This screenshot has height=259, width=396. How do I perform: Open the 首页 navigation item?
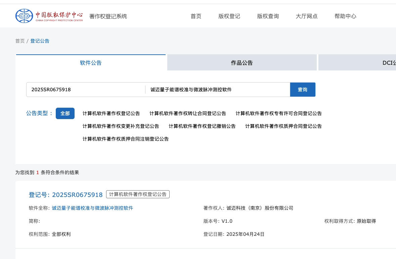[x=196, y=16]
